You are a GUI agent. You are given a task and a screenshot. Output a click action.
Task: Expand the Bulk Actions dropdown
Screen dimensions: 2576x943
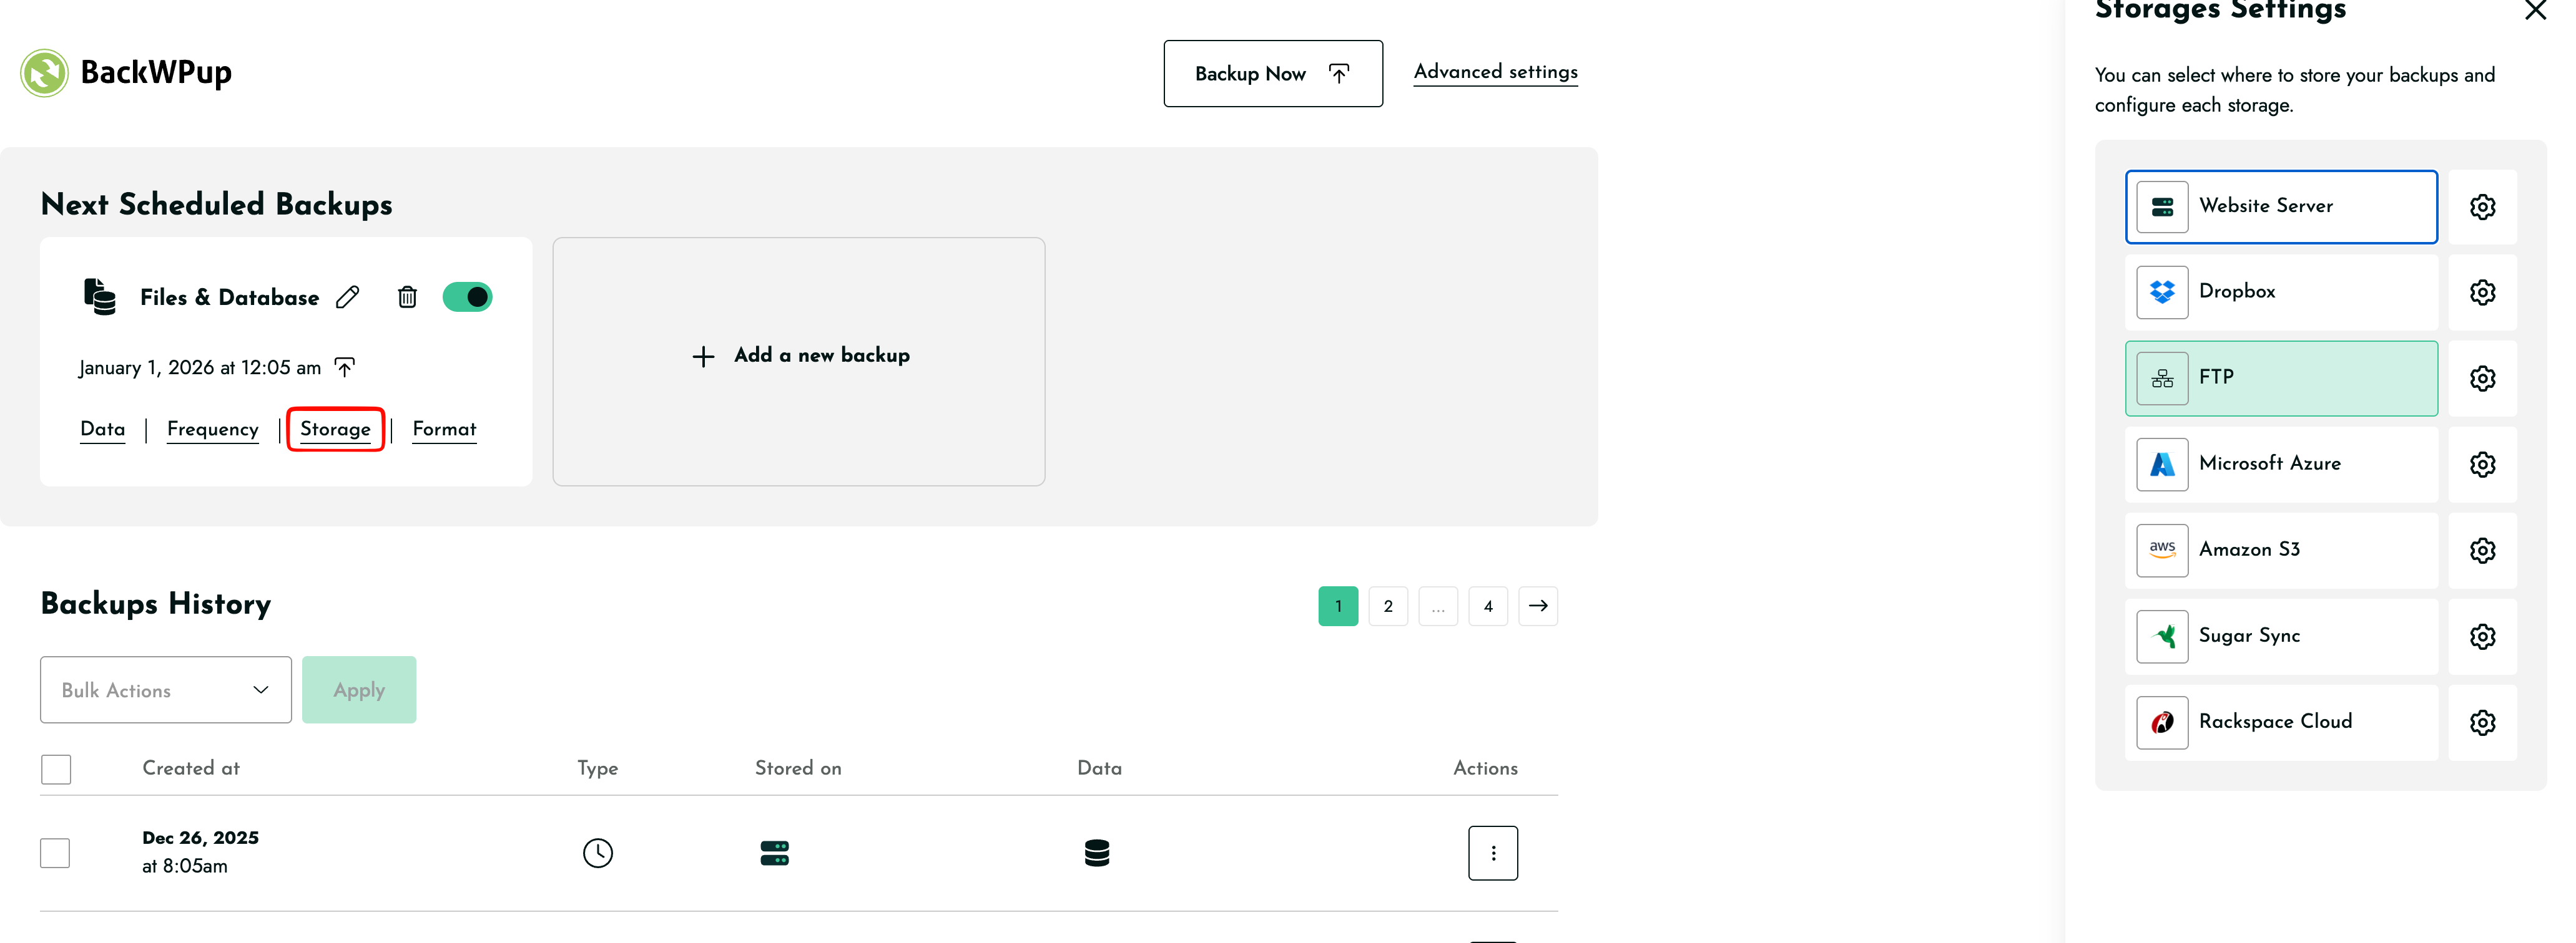point(166,689)
